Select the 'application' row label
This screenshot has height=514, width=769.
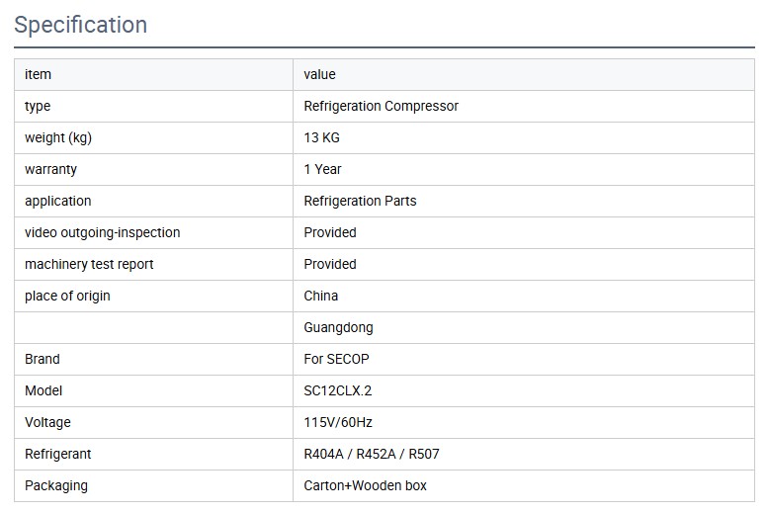57,201
